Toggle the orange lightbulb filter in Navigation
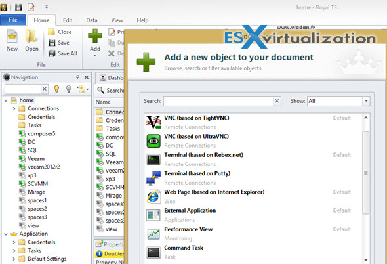Image resolution: width=387 pixels, height=264 pixels. pyautogui.click(x=56, y=89)
